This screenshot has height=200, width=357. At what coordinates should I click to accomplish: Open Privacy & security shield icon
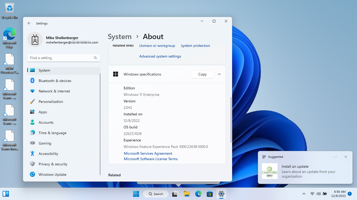point(32,164)
